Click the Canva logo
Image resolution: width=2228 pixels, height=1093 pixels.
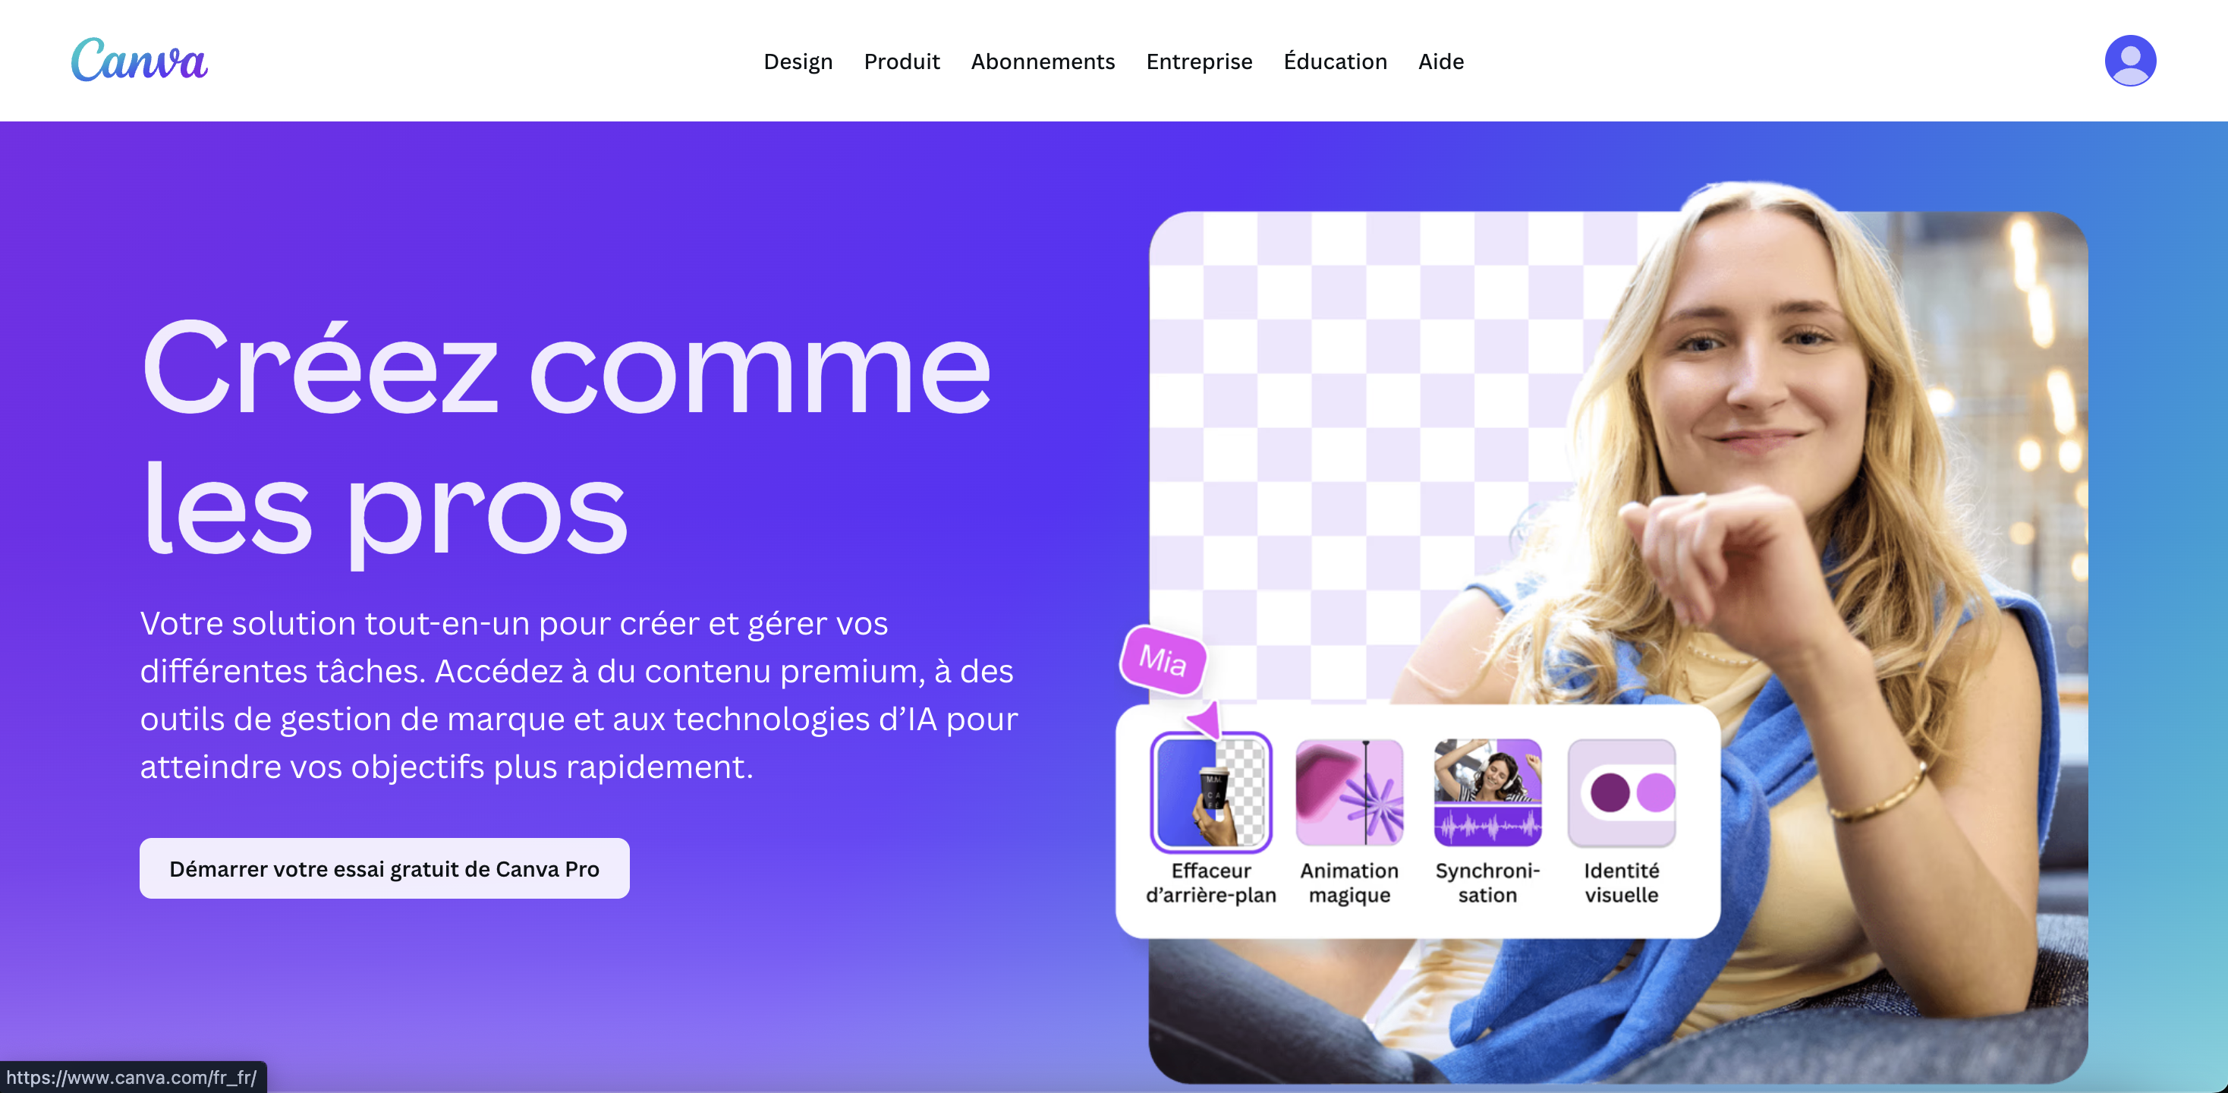[138, 60]
